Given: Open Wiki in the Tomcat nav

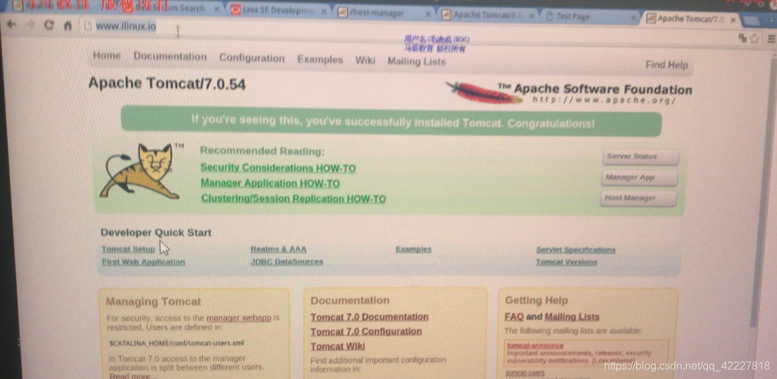Looking at the screenshot, I should (x=365, y=60).
